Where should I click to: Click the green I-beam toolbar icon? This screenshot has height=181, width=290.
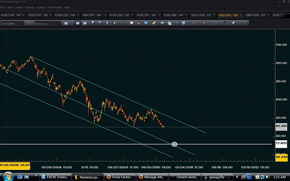125,23
